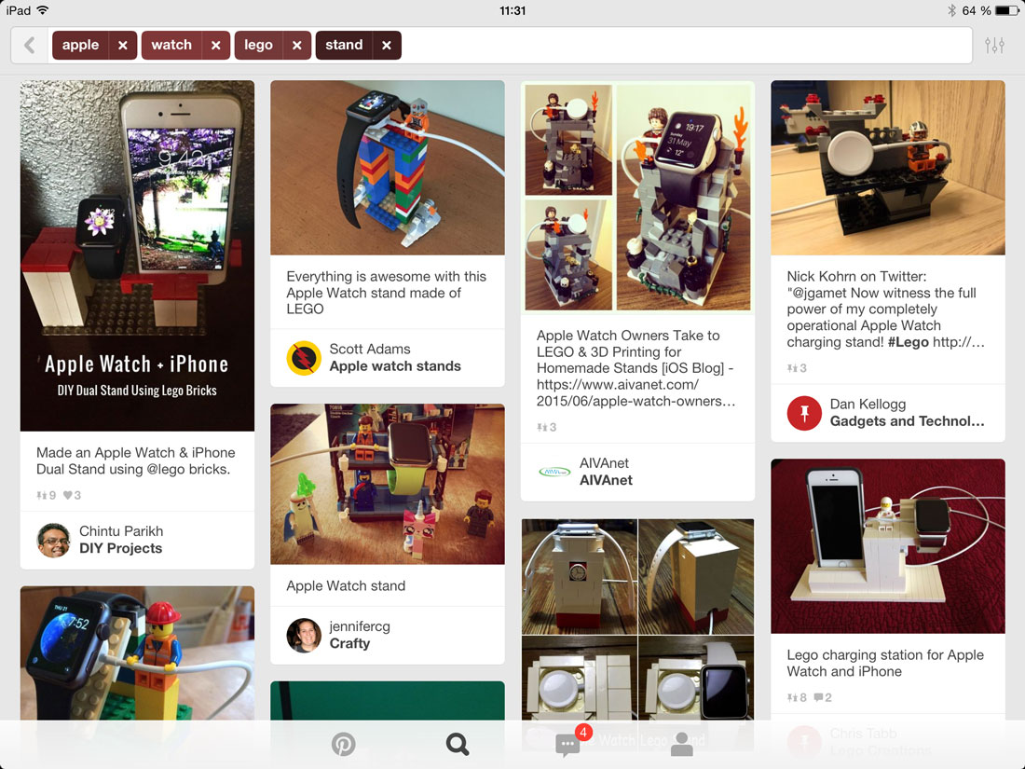
Task: Tap the empty search field area
Action: pos(687,45)
